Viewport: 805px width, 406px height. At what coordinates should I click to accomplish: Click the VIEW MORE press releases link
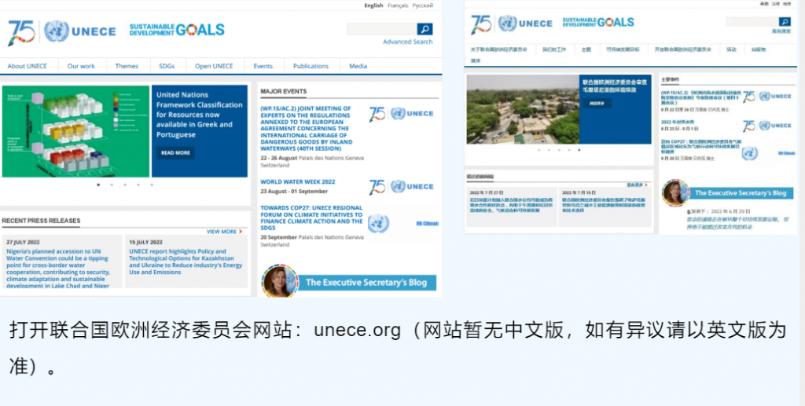tap(222, 232)
